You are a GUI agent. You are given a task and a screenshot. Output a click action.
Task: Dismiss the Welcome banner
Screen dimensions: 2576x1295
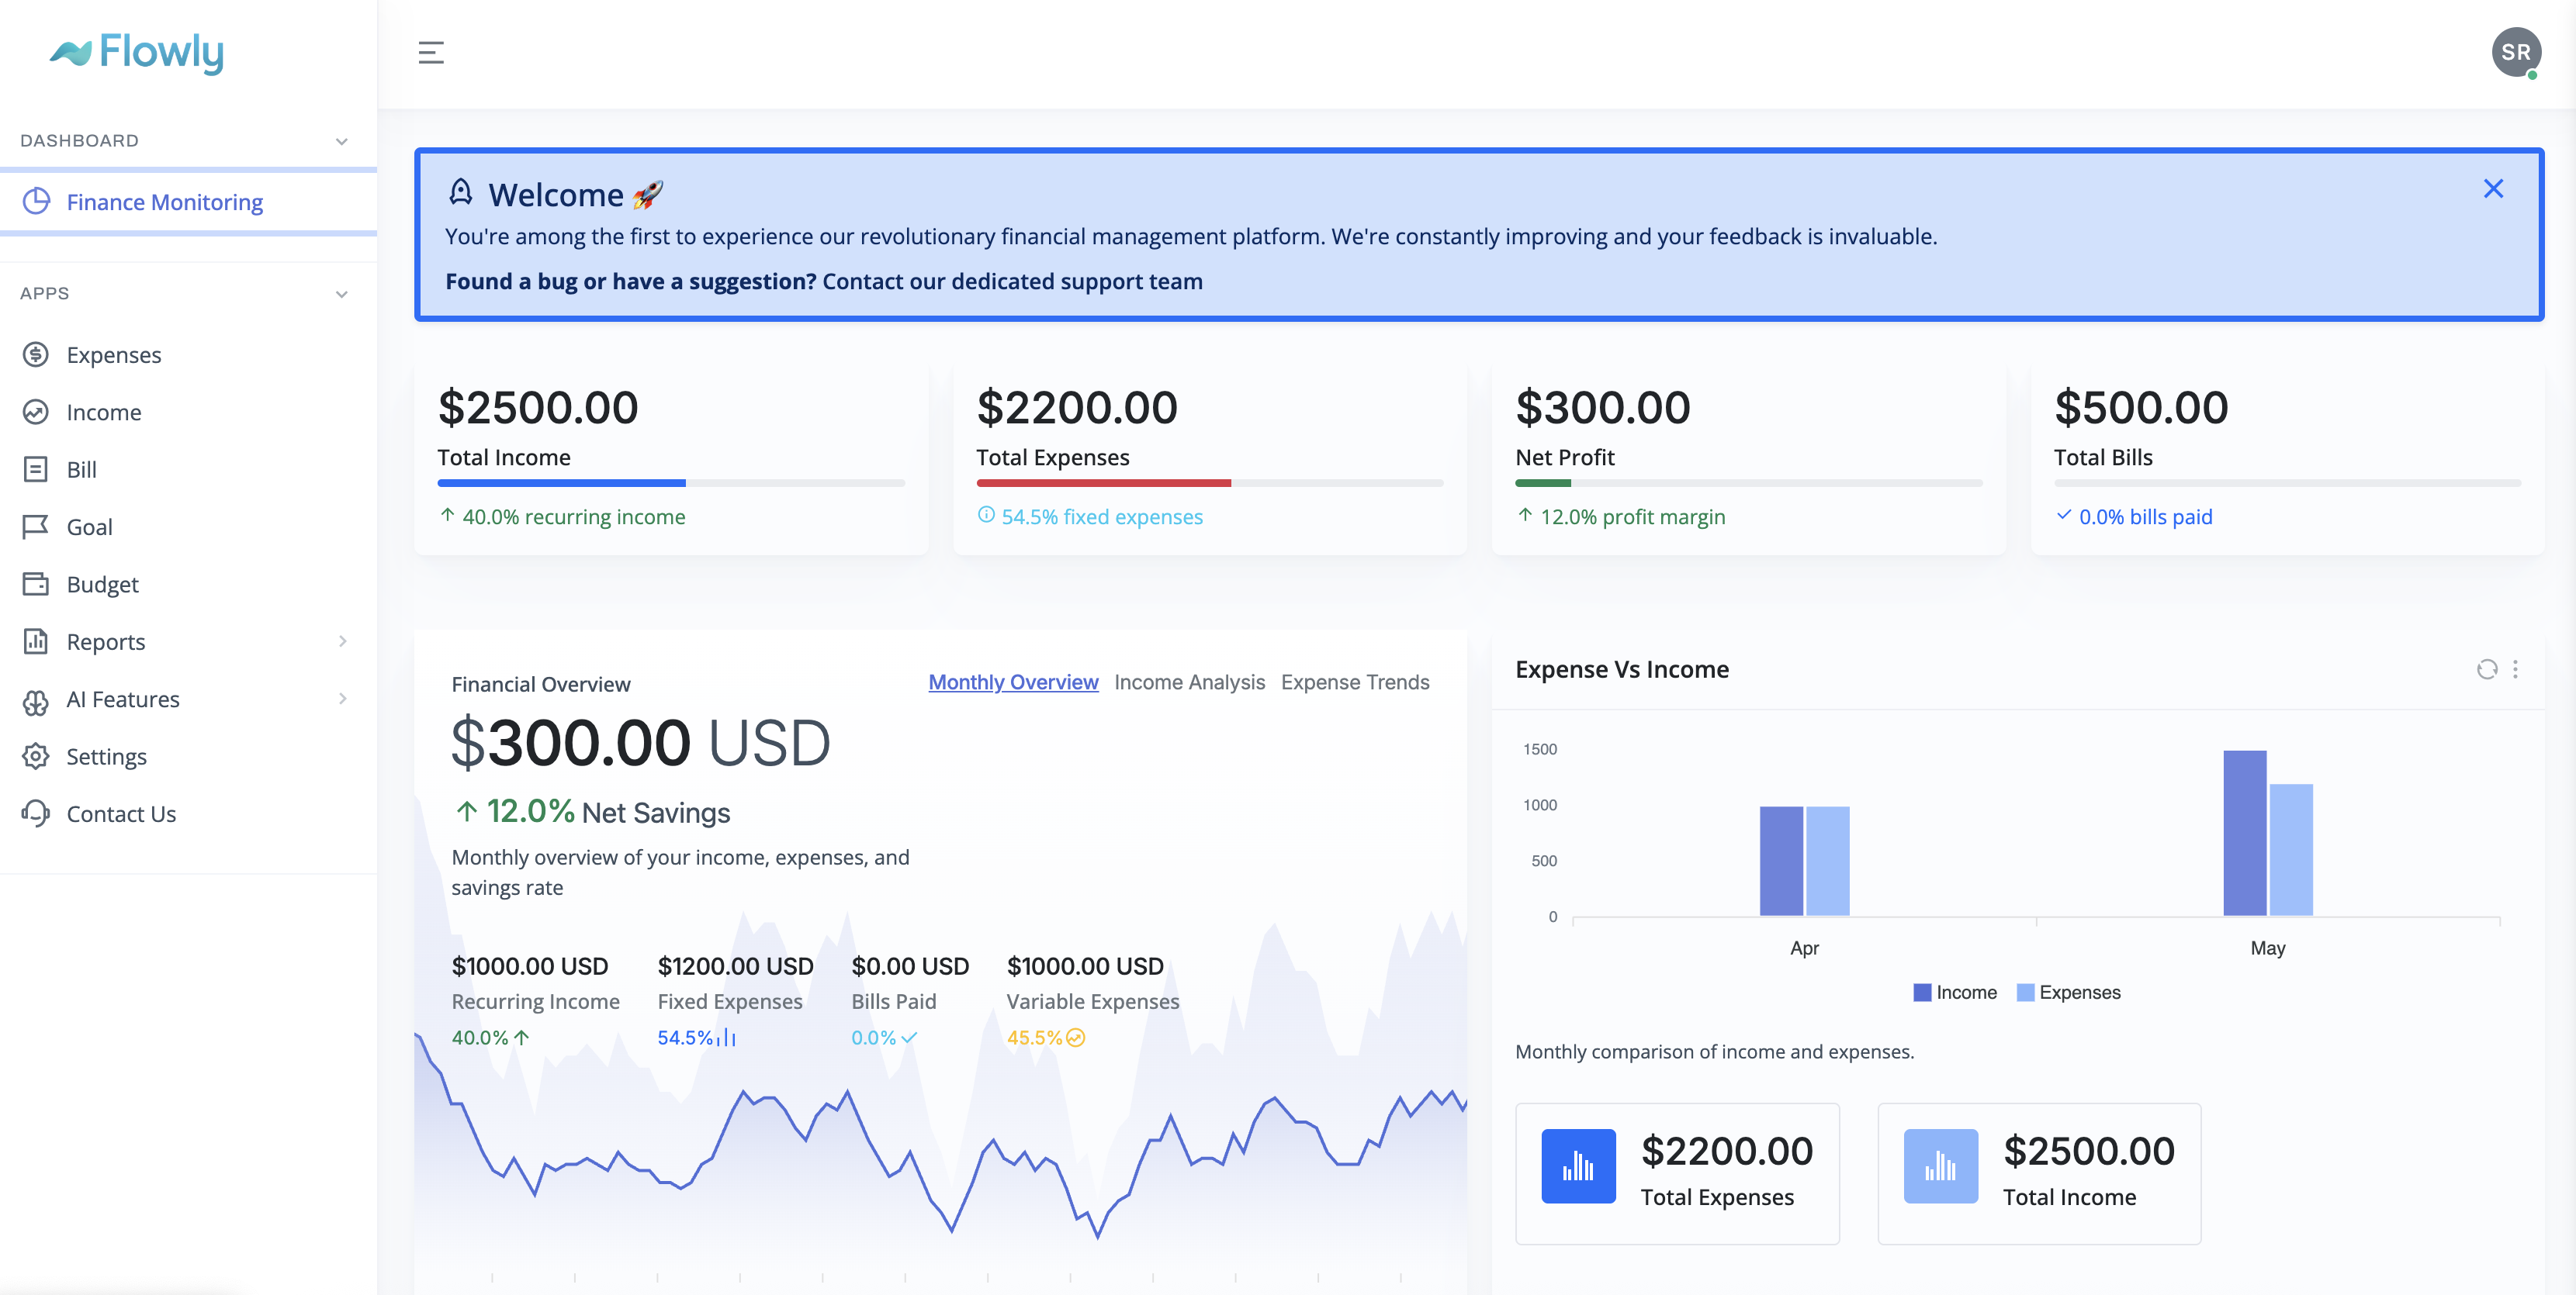(2493, 188)
